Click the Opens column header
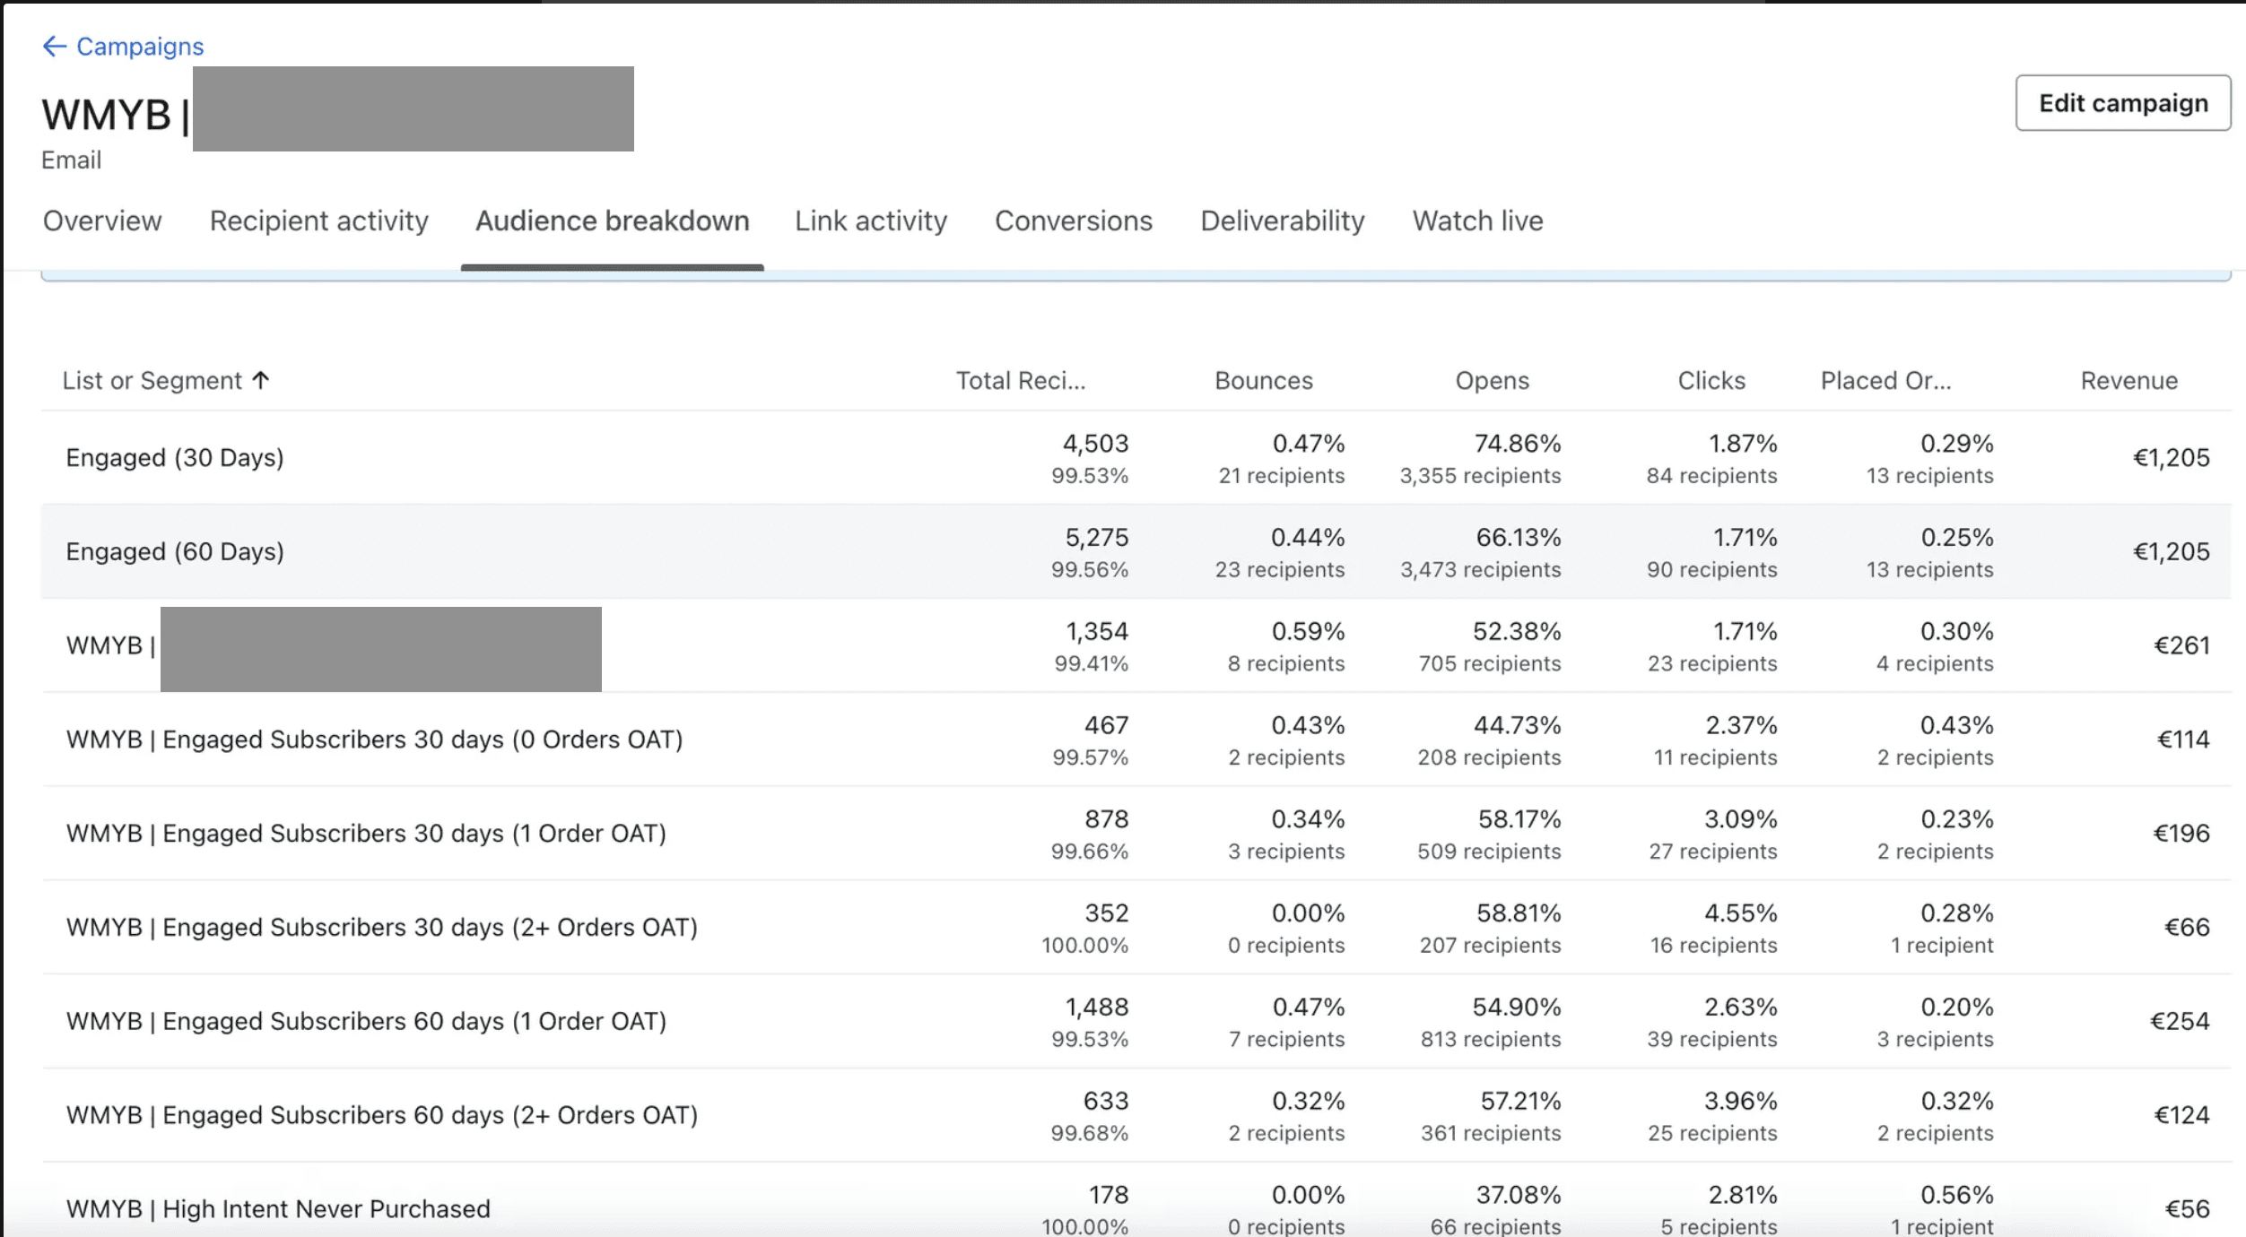Screen dimensions: 2246x1237 click(1492, 381)
